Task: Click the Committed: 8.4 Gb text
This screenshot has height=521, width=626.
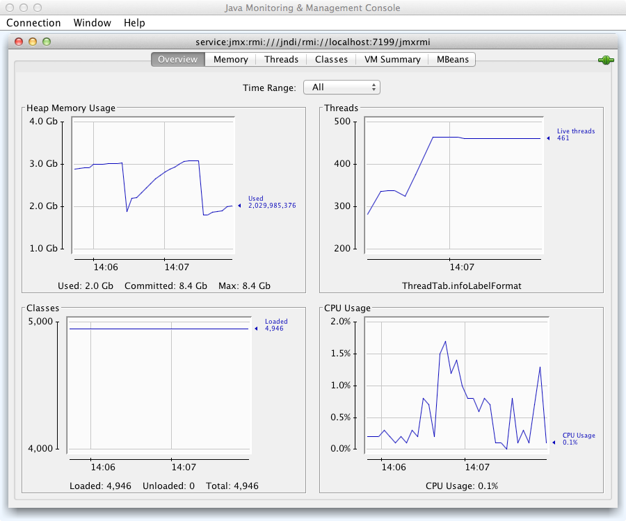Action: point(166,286)
